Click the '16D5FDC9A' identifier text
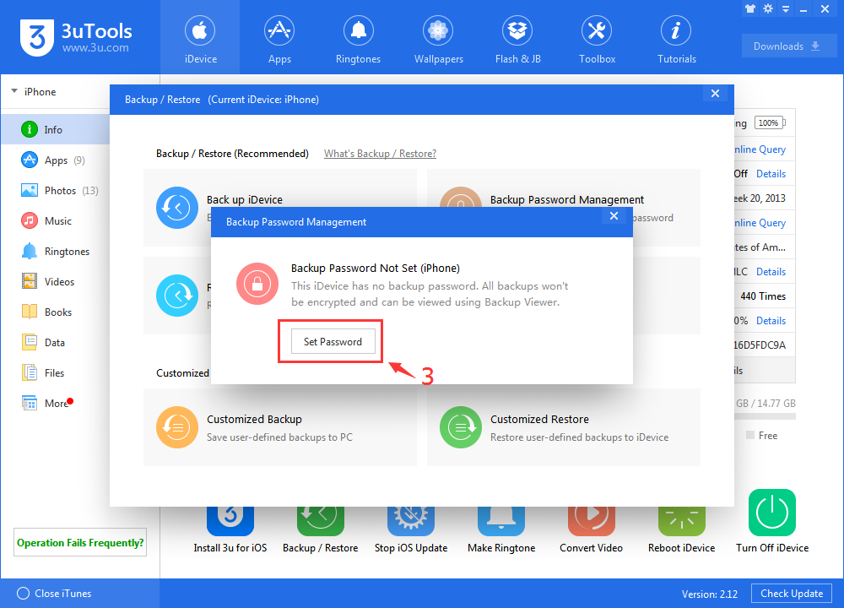 [x=760, y=345]
